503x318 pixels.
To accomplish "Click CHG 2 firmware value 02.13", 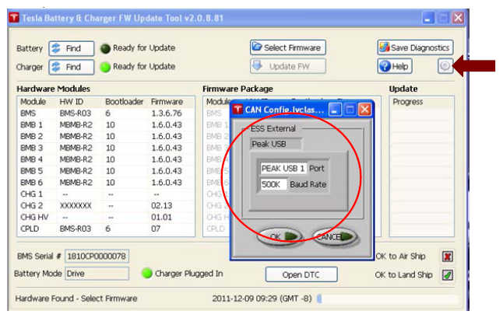I will pyautogui.click(x=162, y=205).
